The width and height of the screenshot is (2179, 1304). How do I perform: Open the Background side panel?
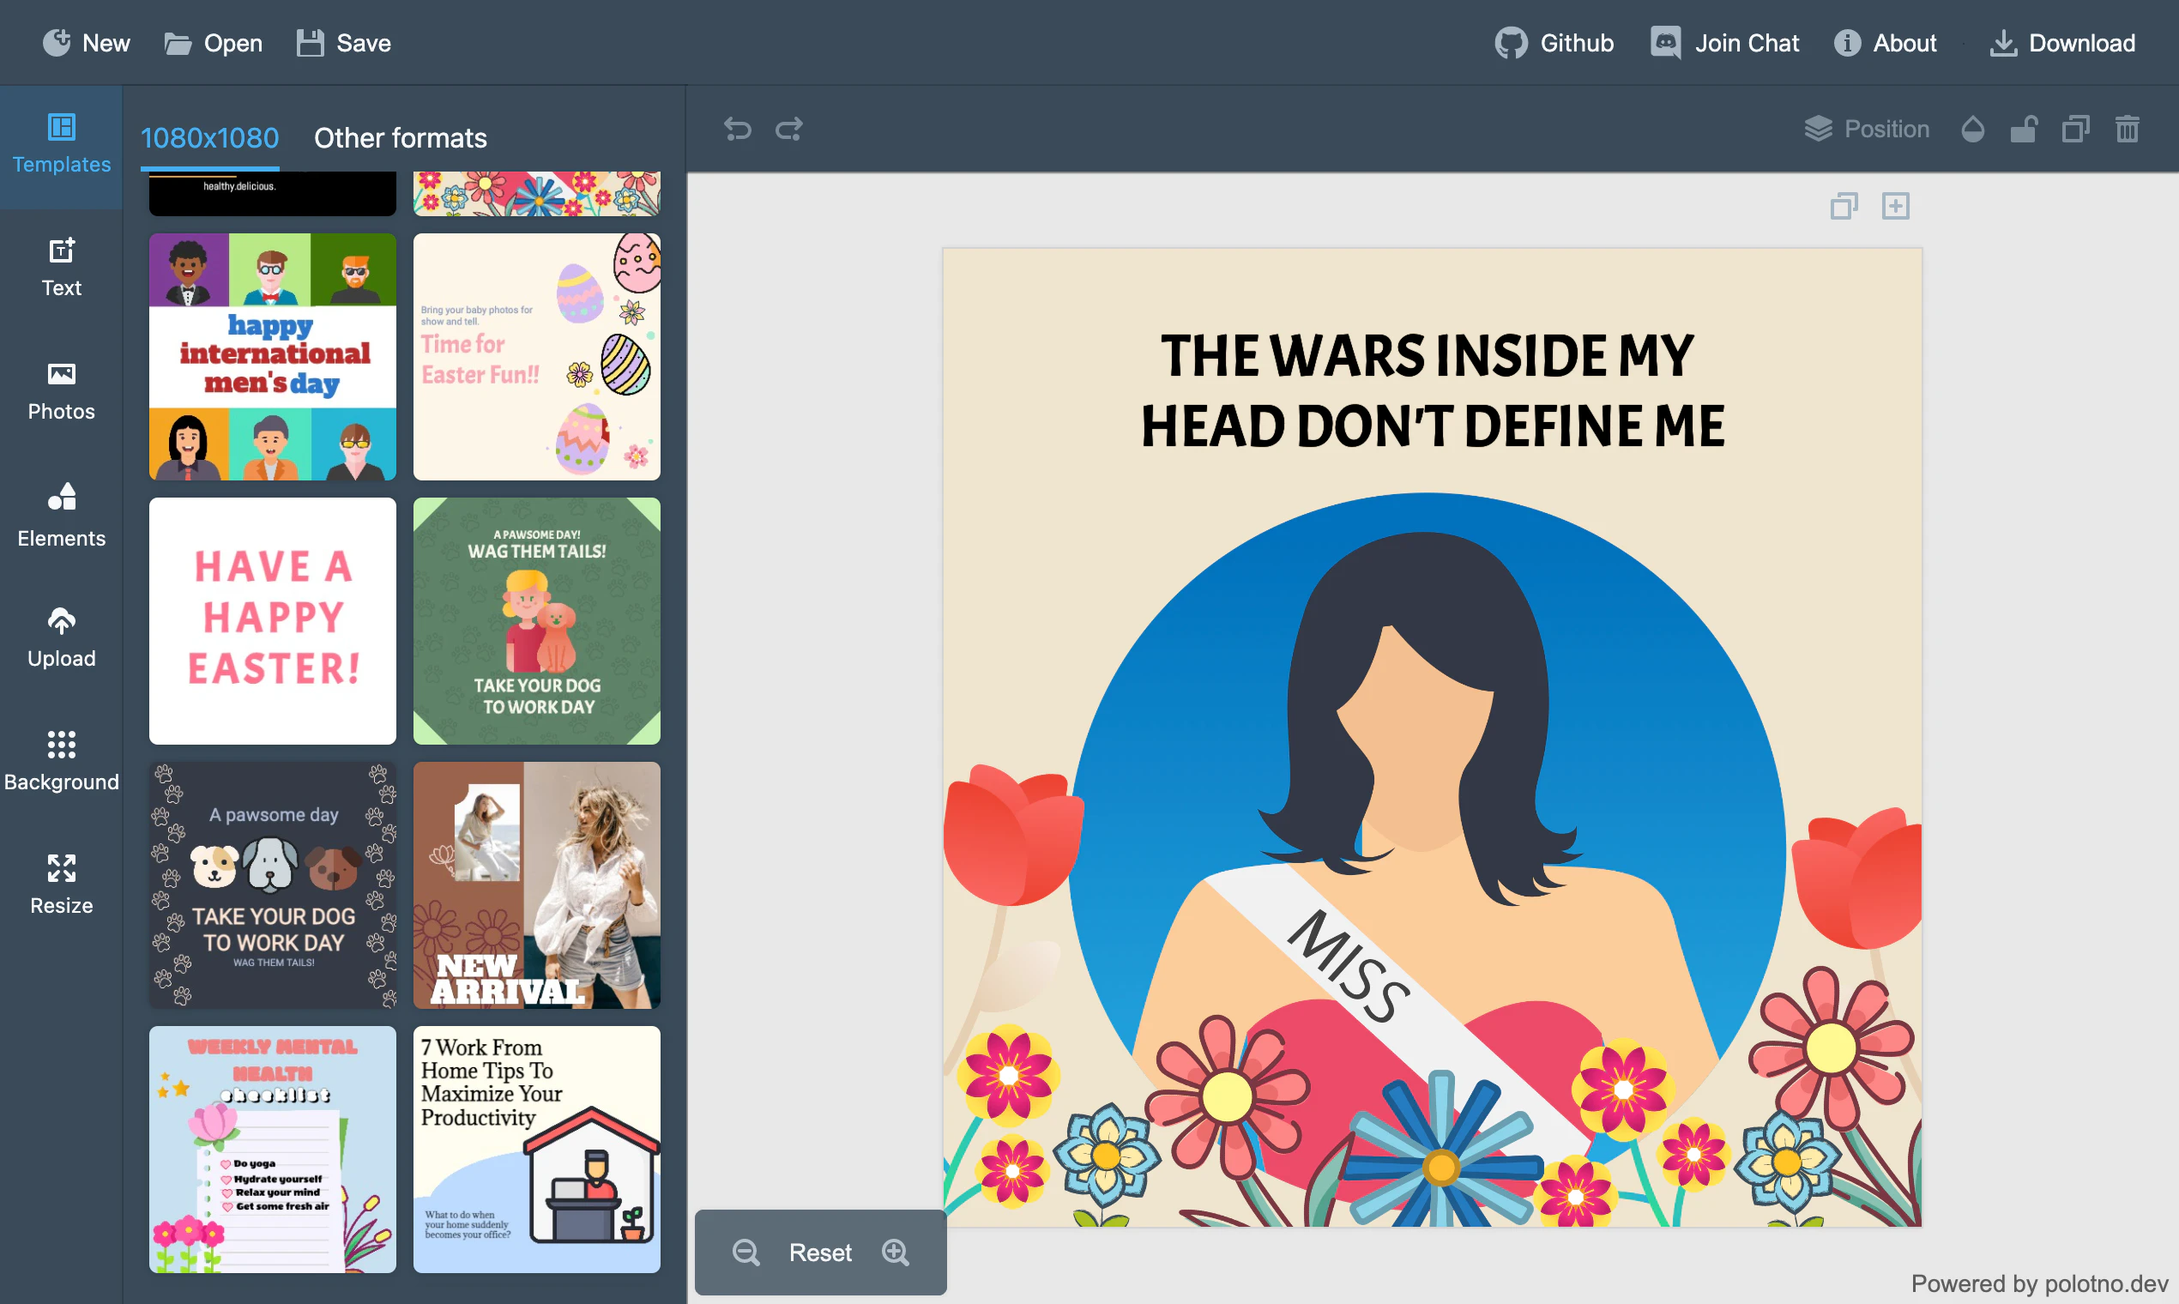point(61,761)
